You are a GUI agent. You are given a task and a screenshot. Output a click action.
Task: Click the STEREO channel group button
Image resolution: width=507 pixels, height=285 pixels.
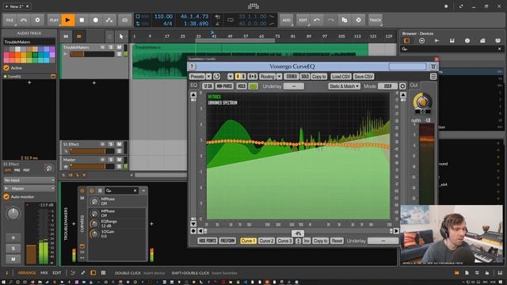pos(292,77)
